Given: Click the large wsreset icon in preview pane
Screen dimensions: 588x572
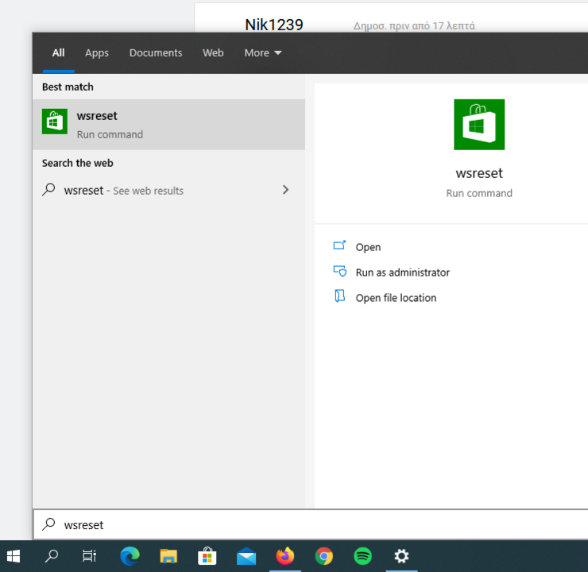Looking at the screenshot, I should 479,125.
